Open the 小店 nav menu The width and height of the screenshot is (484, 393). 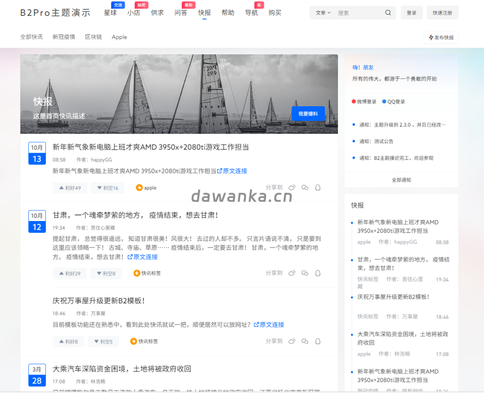[134, 13]
